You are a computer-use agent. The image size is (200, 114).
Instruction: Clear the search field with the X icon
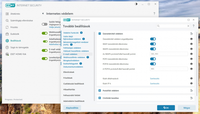tap(188, 26)
